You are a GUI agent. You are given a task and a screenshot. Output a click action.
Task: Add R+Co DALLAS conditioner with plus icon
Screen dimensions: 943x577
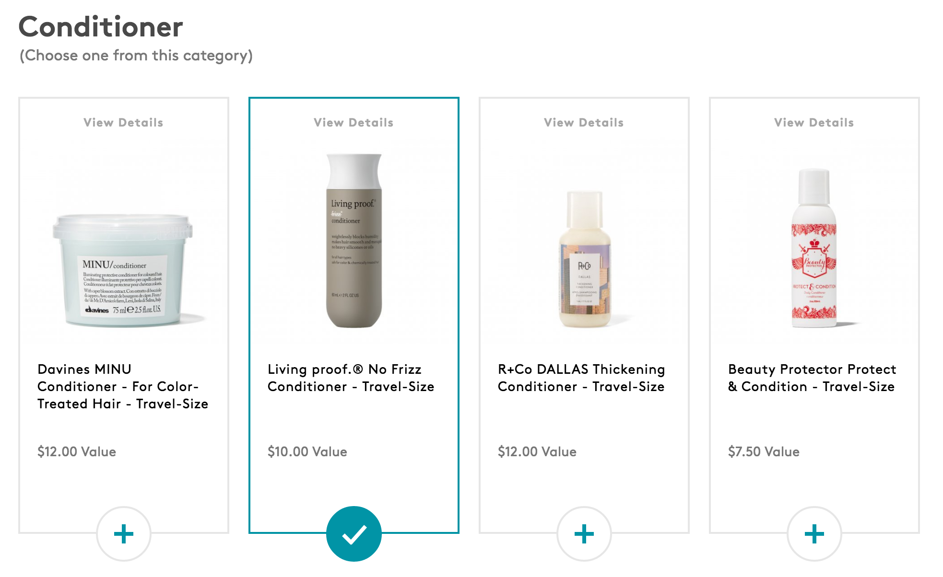tap(584, 534)
